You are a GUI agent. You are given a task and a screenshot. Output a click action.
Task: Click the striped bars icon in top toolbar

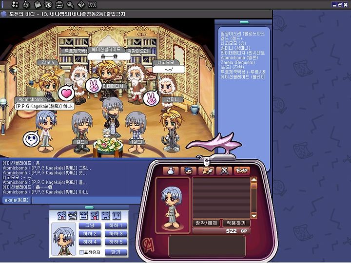pyautogui.click(x=92, y=4)
